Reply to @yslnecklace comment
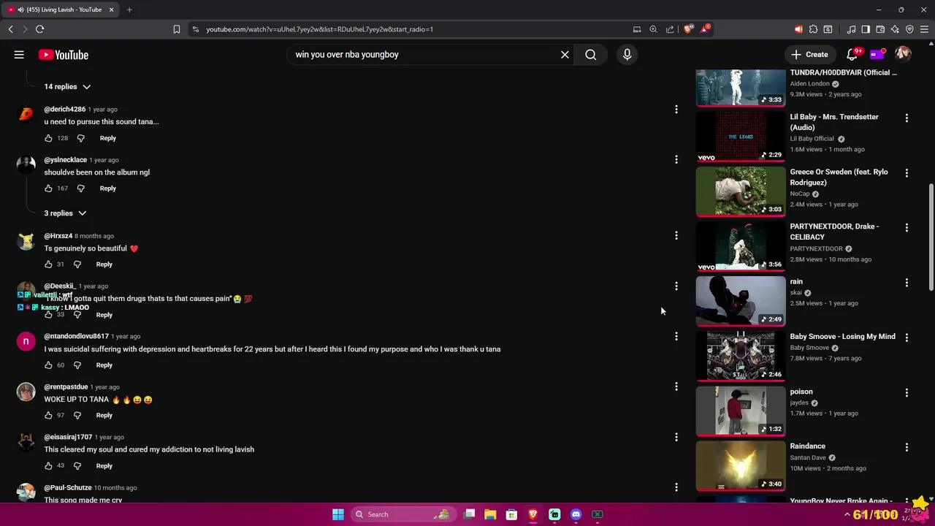Screen dimensions: 935x526 (x=107, y=188)
